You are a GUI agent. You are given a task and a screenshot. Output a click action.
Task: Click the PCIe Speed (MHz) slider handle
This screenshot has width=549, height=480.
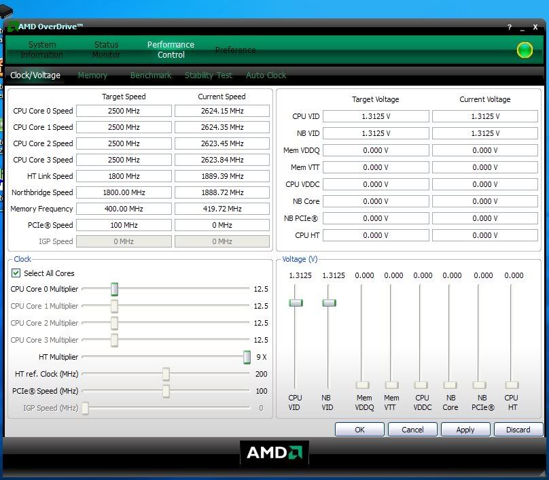coord(166,391)
